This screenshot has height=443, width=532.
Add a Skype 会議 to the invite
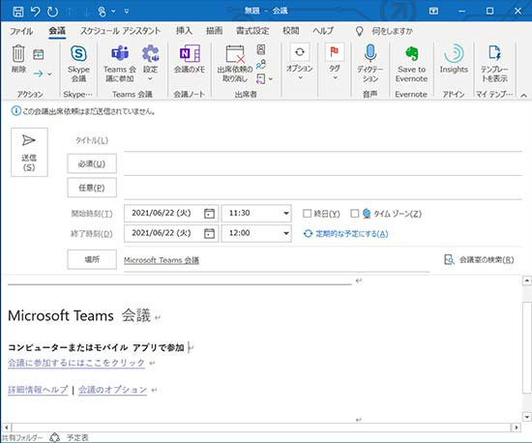coord(78,64)
